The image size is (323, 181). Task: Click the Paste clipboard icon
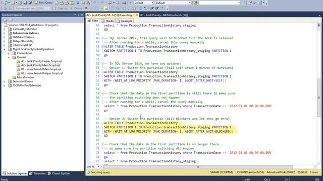click(x=88, y=3)
